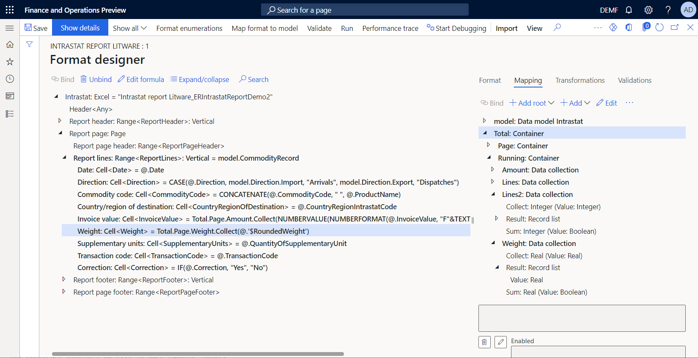Click Run in the action bar
The image size is (698, 358).
(x=347, y=28)
